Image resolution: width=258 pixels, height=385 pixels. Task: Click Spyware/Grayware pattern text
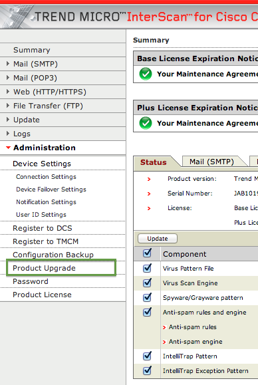[x=203, y=298]
